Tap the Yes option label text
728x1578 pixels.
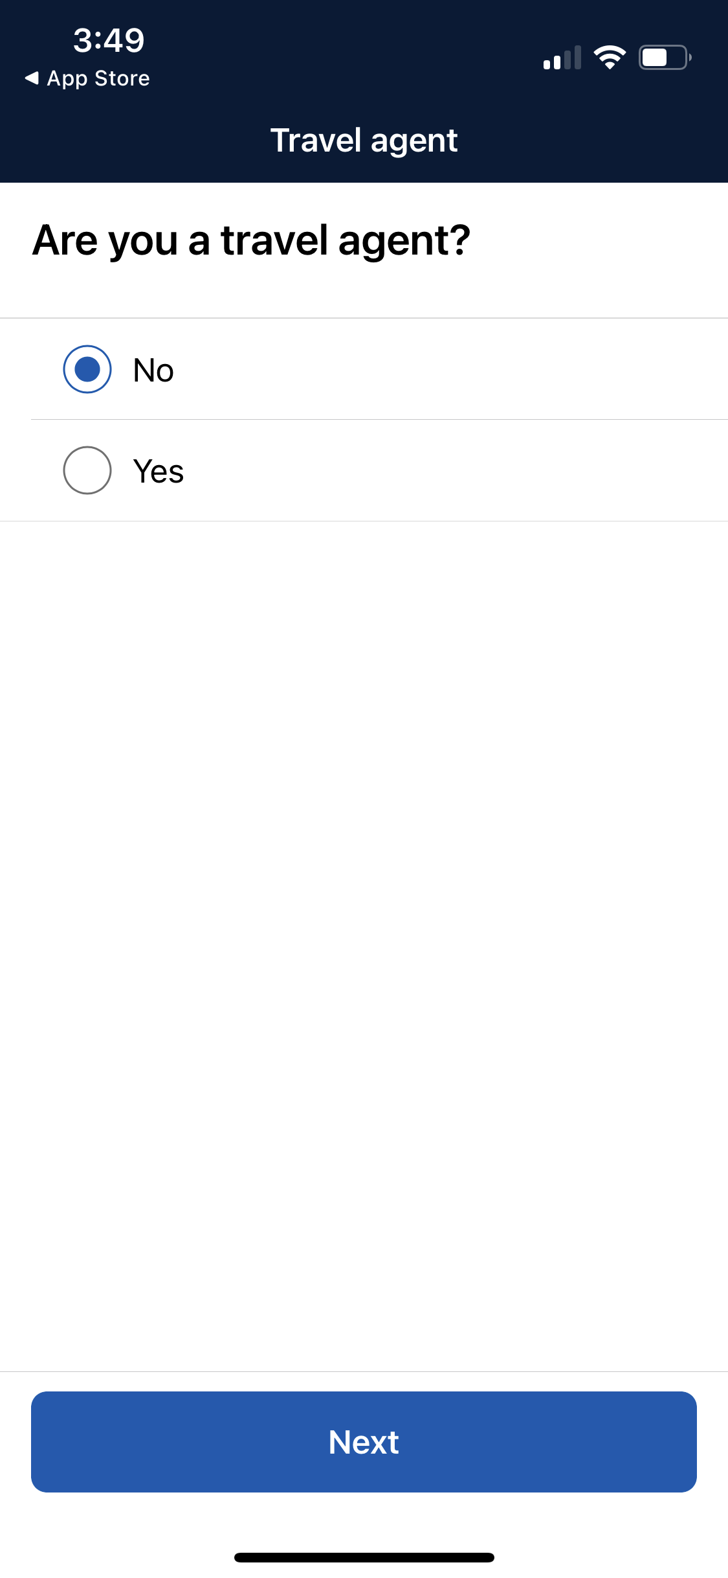[x=159, y=472]
